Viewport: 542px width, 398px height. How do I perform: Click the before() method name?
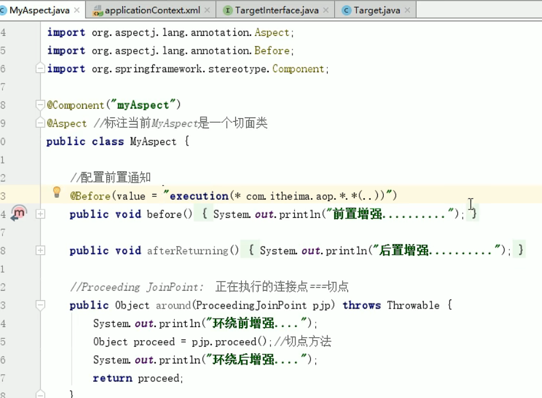pyautogui.click(x=164, y=214)
